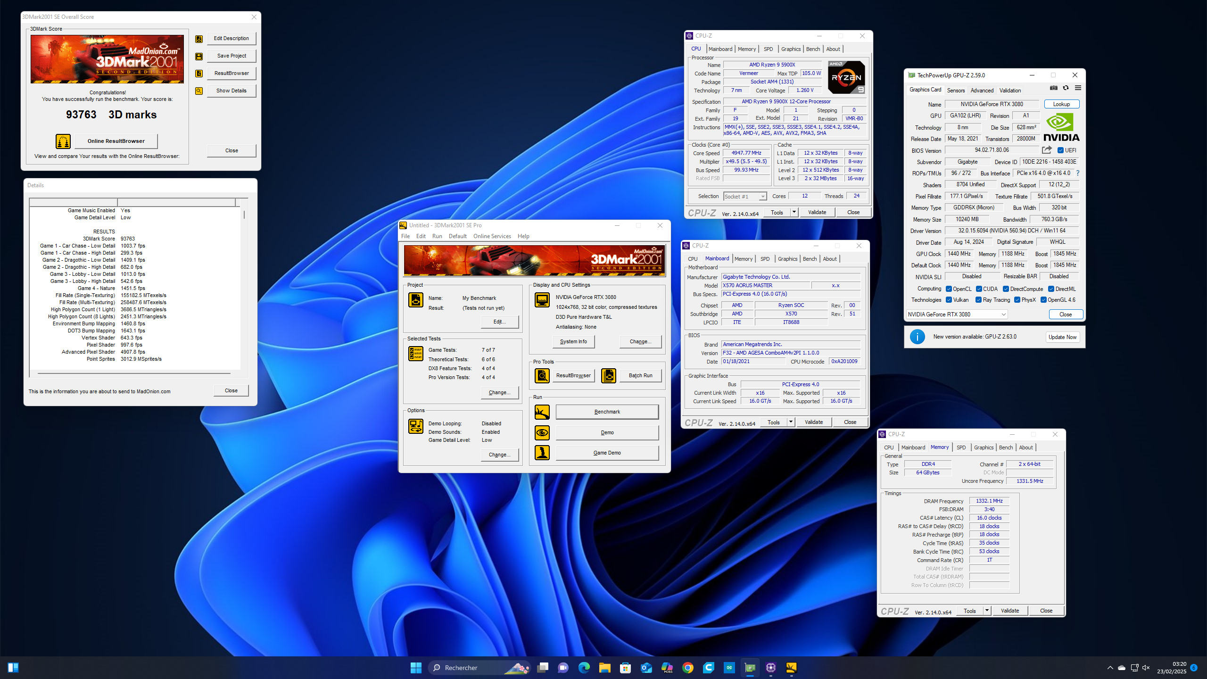Viewport: 1207px width, 679px height.
Task: Click the Save Project disk icon
Action: (x=199, y=56)
